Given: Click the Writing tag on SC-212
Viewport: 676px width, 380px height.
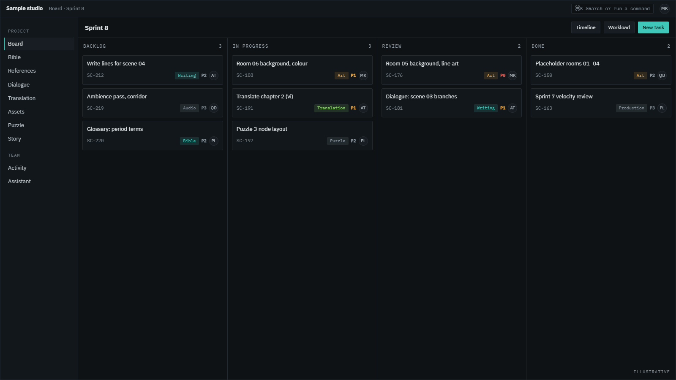Looking at the screenshot, I should point(187,76).
